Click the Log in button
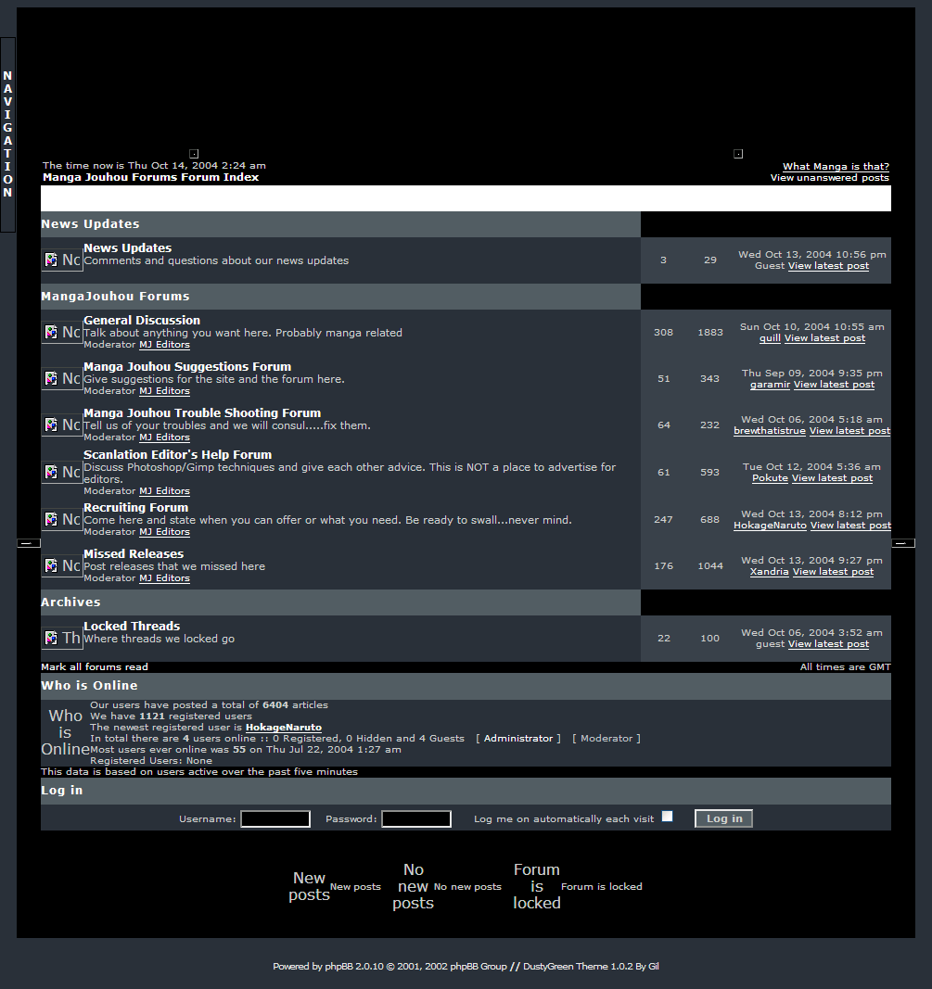932x989 pixels. pyautogui.click(x=723, y=818)
